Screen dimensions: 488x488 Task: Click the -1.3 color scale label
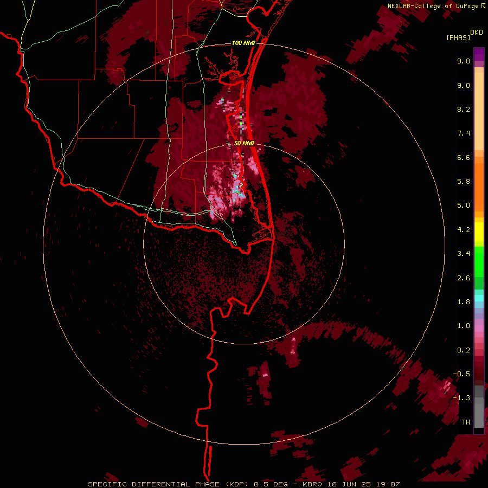coord(461,398)
